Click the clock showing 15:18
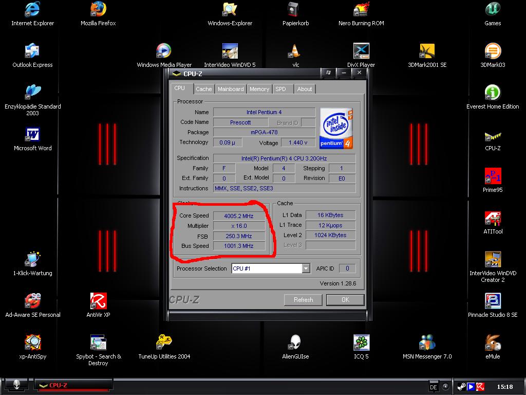The width and height of the screenshot is (526, 395). click(505, 387)
